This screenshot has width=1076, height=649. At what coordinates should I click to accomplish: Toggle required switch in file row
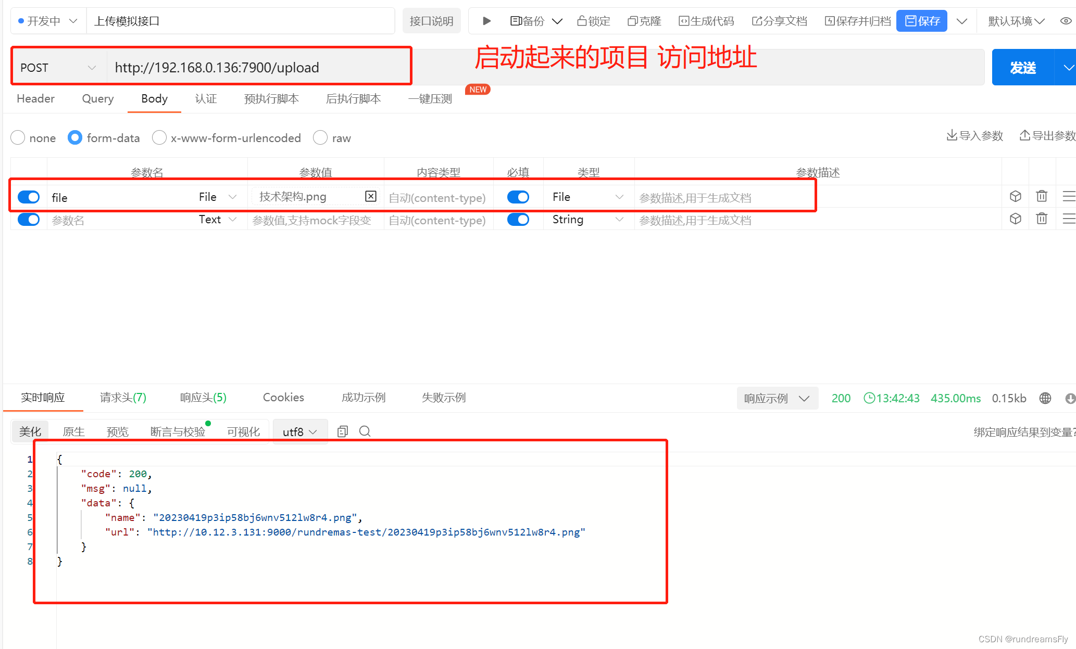[518, 197]
